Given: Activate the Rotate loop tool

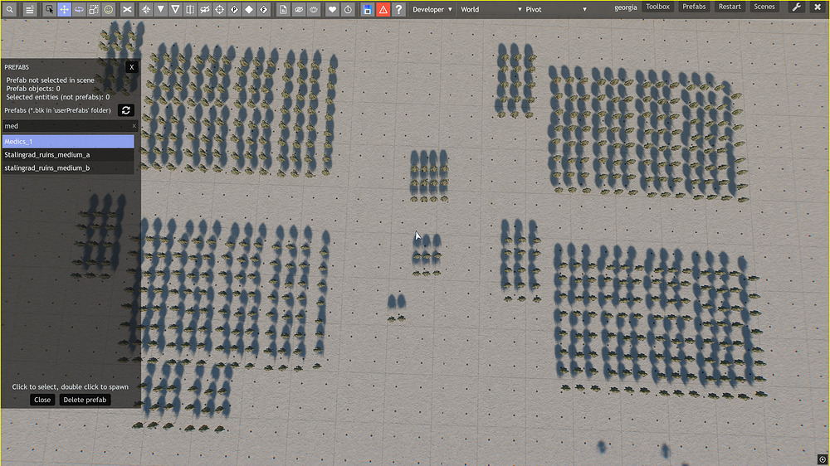Looking at the screenshot, I should pos(79,9).
